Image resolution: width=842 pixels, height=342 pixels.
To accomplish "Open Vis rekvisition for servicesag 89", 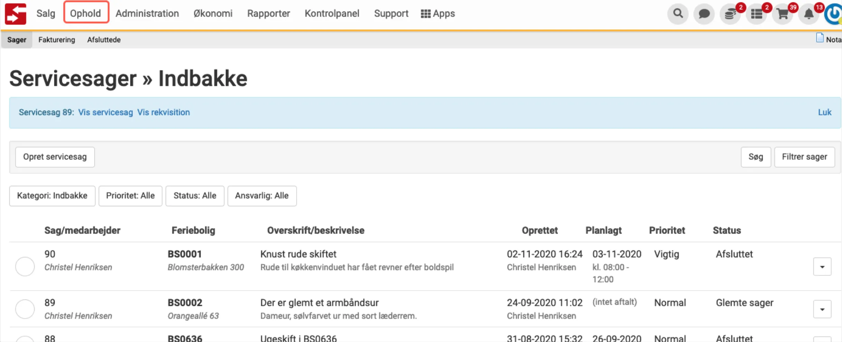I will pyautogui.click(x=163, y=112).
